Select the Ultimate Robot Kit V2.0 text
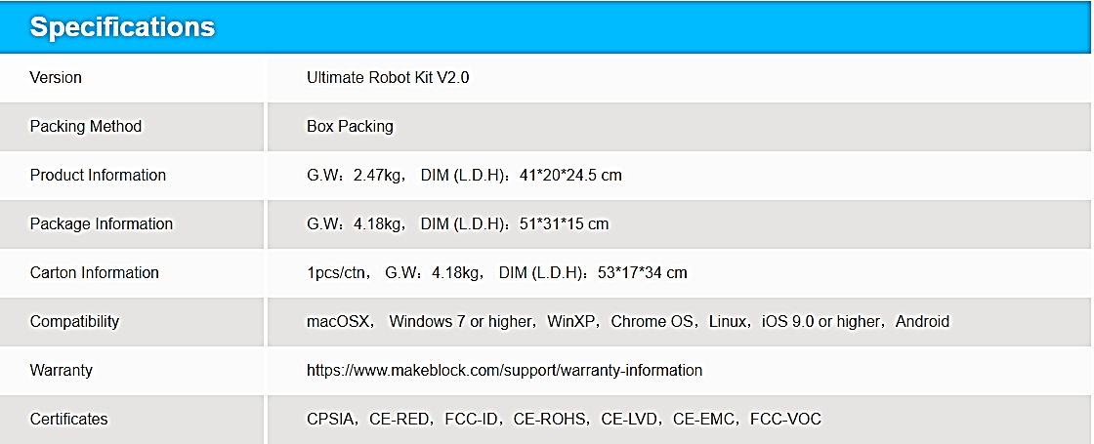Screen dimensions: 1094x444 coord(388,77)
